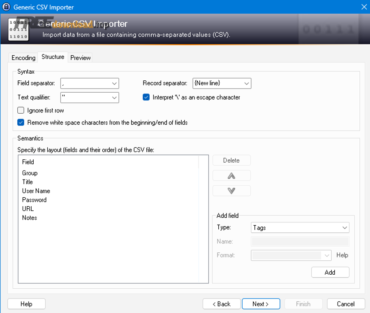The width and height of the screenshot is (370, 313).
Task: Select the Password field in layout list
Action: pyautogui.click(x=34, y=200)
